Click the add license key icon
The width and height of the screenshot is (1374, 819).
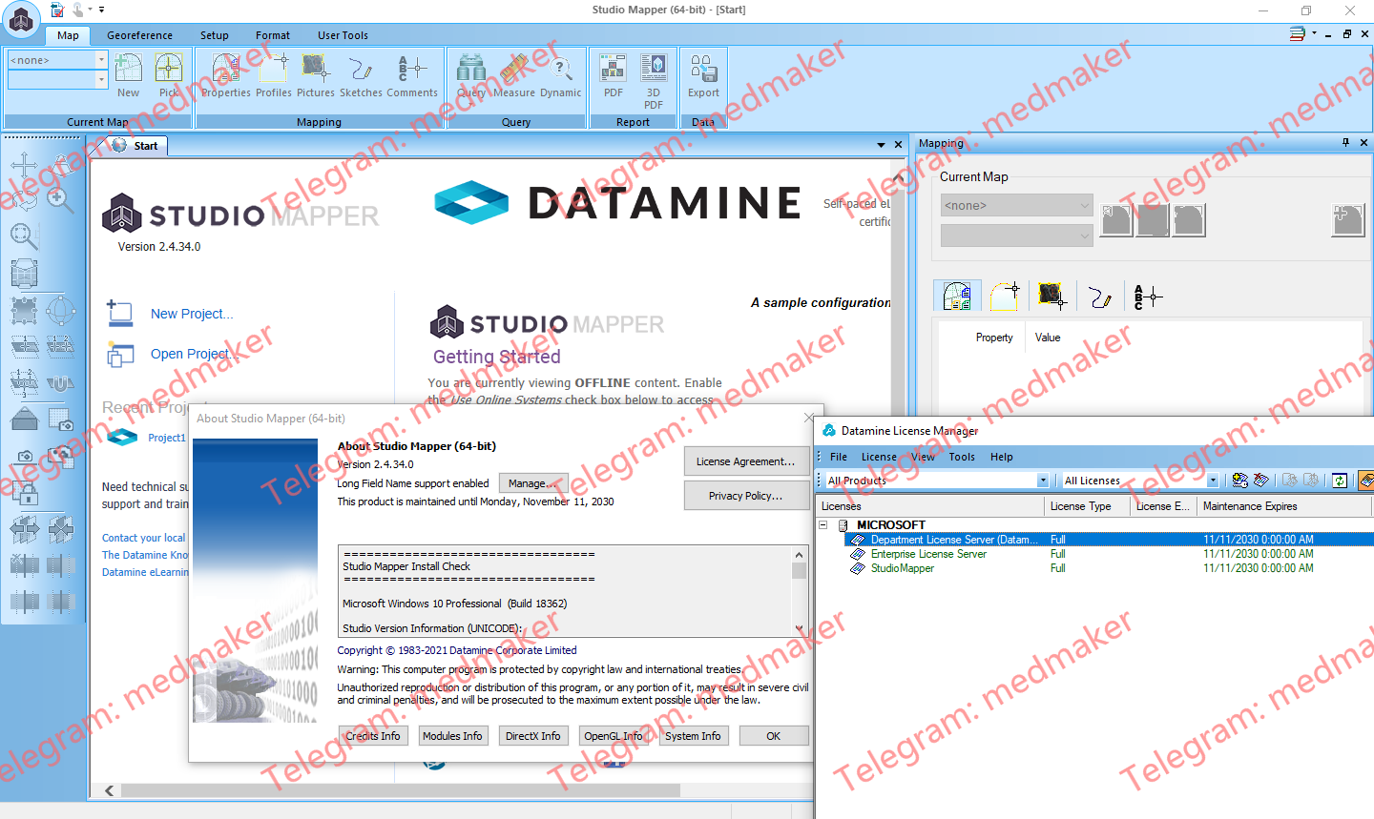1240,481
